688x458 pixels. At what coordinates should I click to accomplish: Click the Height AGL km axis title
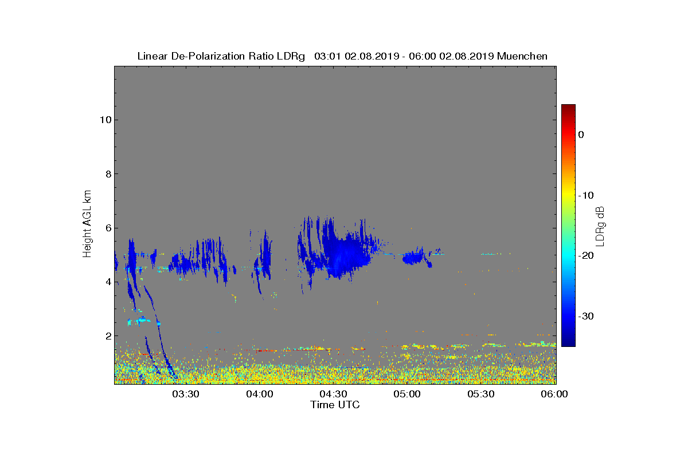[x=87, y=224]
